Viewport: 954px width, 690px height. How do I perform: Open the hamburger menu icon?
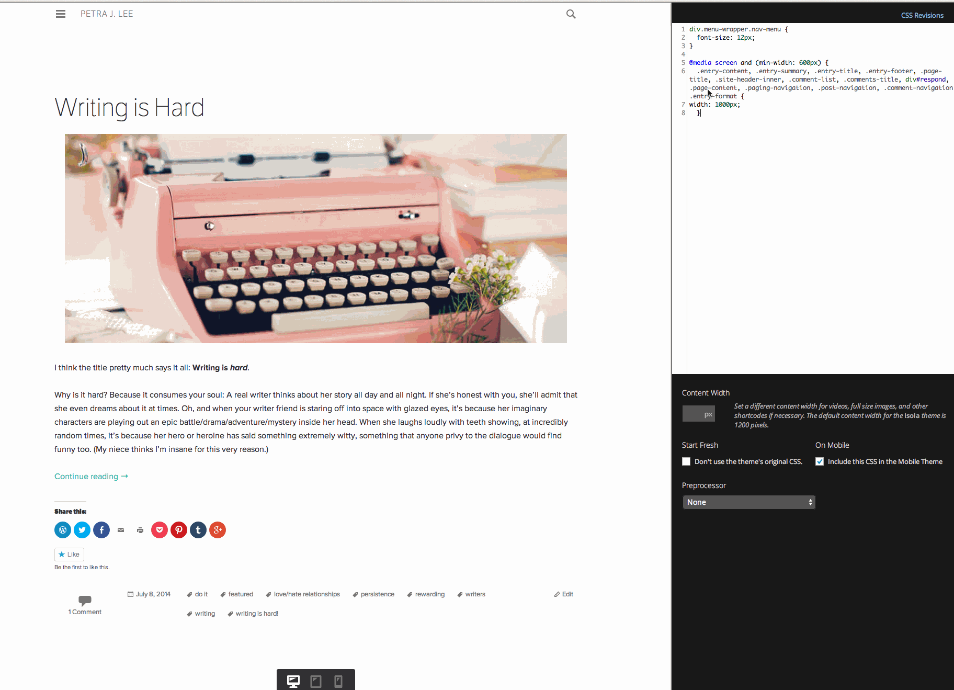(61, 14)
